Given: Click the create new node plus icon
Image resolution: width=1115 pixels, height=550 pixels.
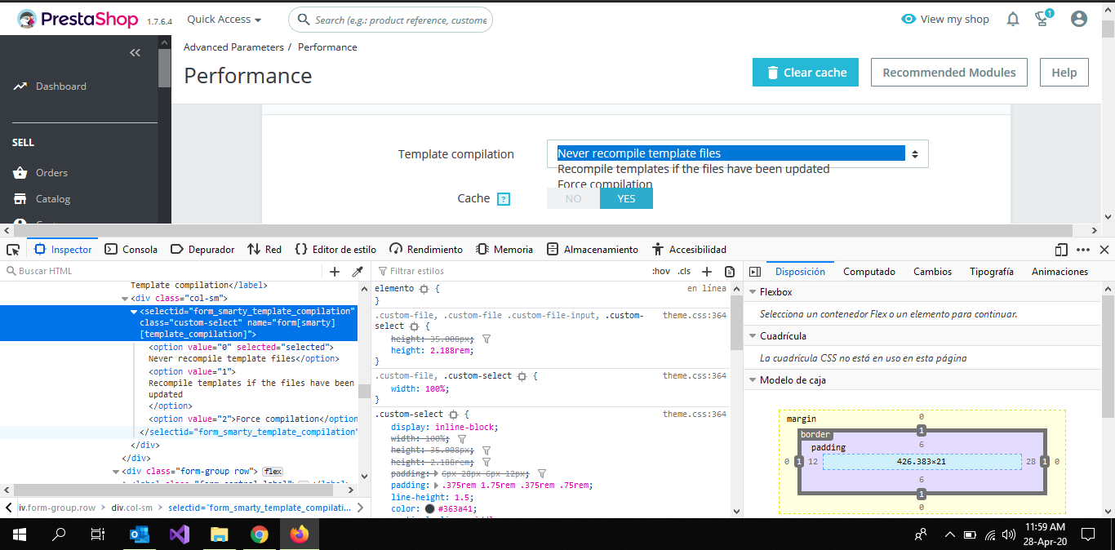Looking at the screenshot, I should point(335,272).
